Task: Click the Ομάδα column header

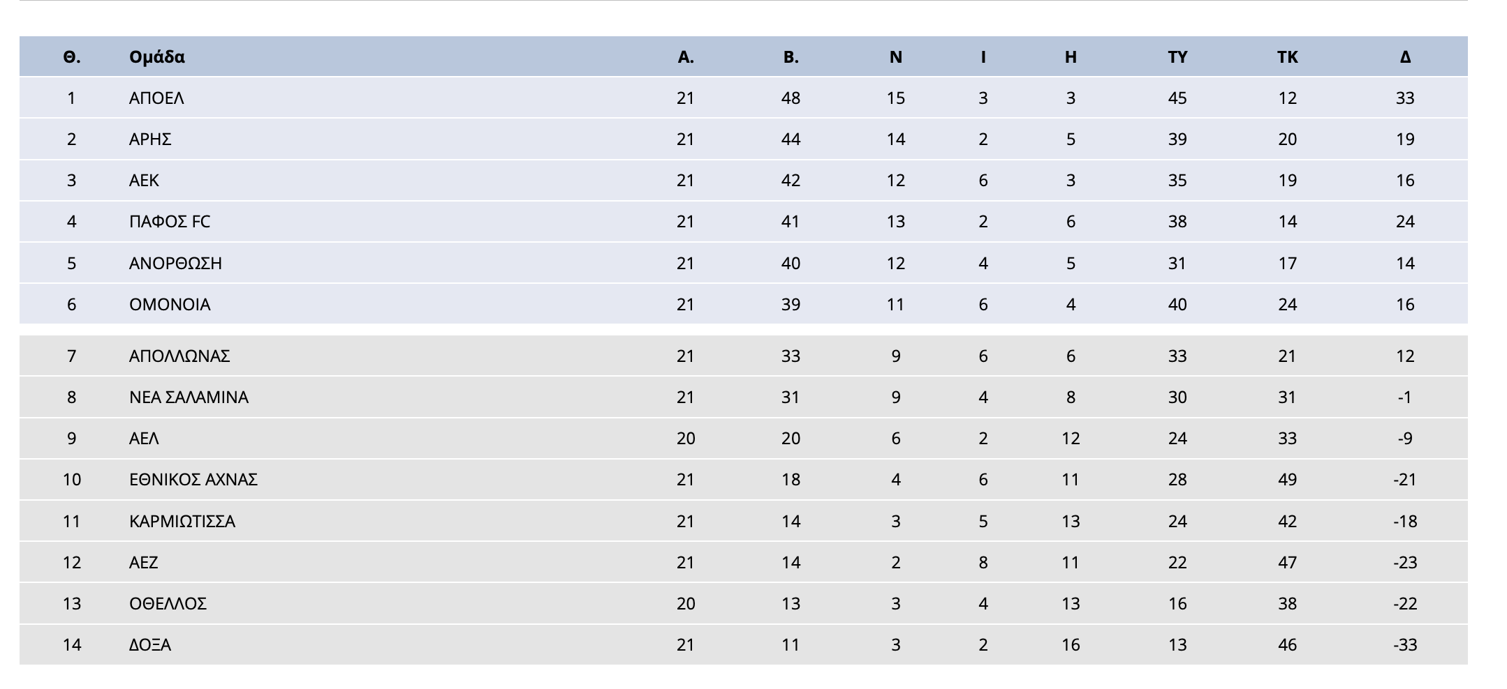Action: (157, 57)
